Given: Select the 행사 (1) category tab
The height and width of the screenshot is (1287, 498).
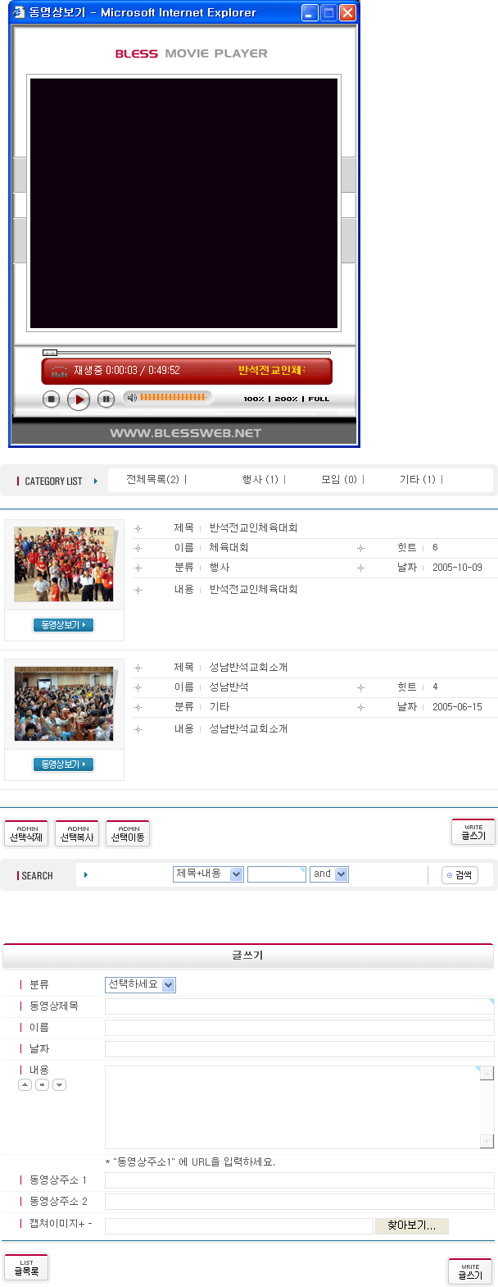Looking at the screenshot, I should pos(260,480).
